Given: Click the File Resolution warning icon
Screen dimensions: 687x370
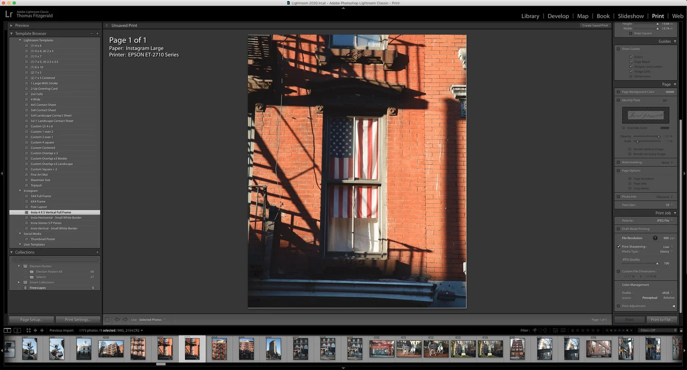Looking at the screenshot, I should point(655,238).
